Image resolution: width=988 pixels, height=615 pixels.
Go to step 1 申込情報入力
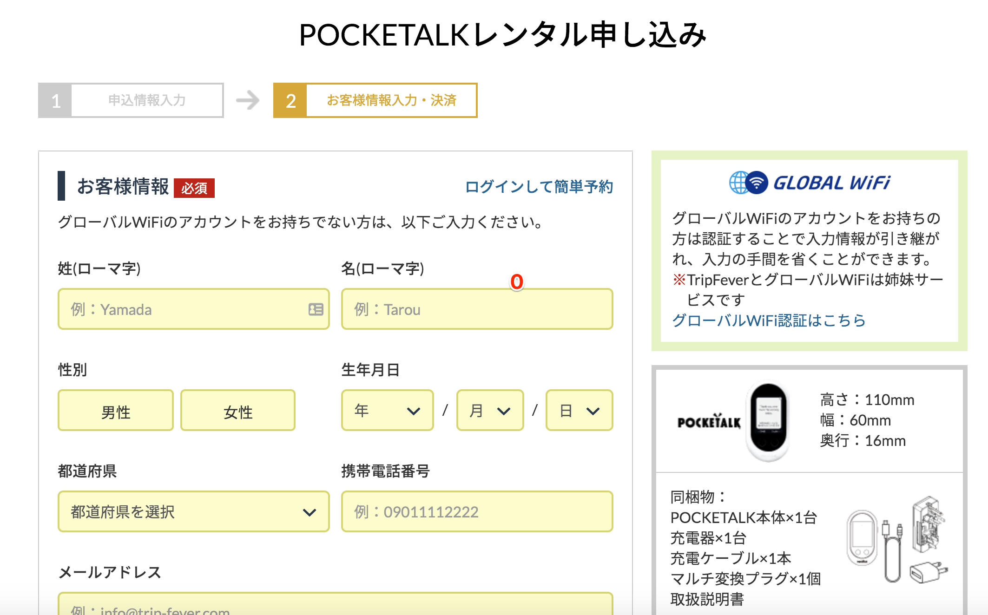(x=131, y=100)
